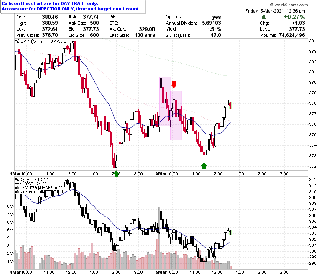Select the 'QQQ 303.21' legend label
The width and height of the screenshot is (326, 276).
35,179
